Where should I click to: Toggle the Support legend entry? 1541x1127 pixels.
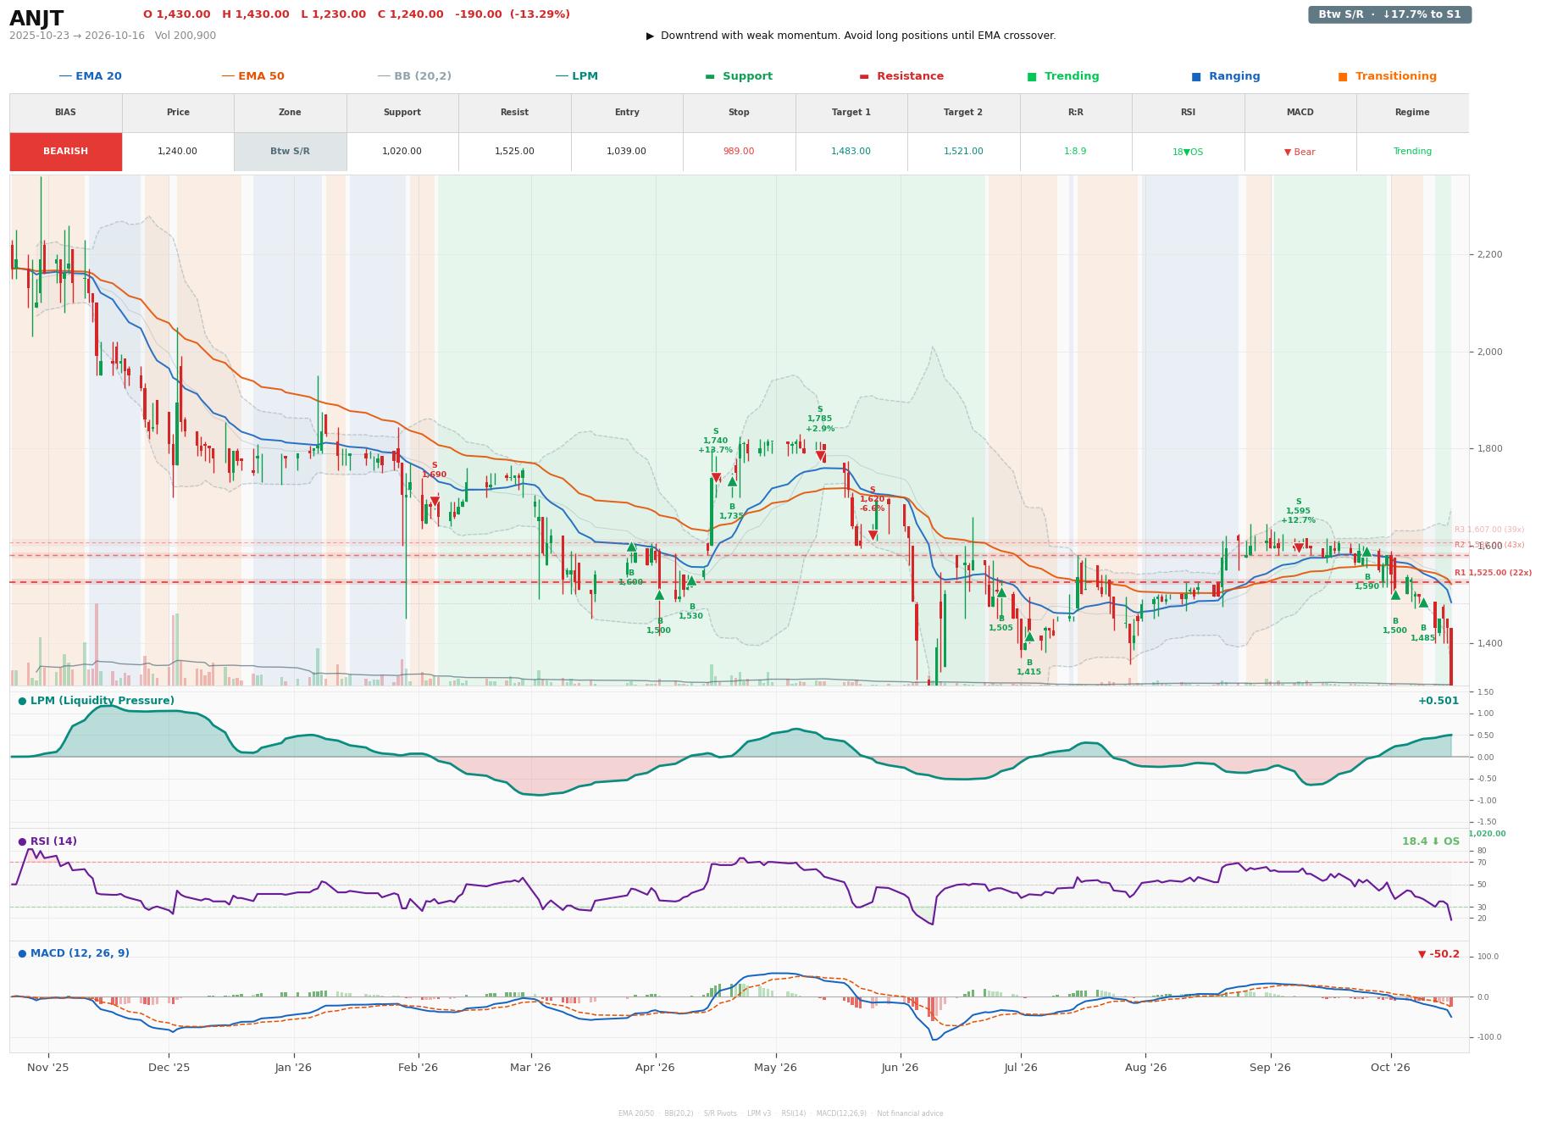(739, 76)
